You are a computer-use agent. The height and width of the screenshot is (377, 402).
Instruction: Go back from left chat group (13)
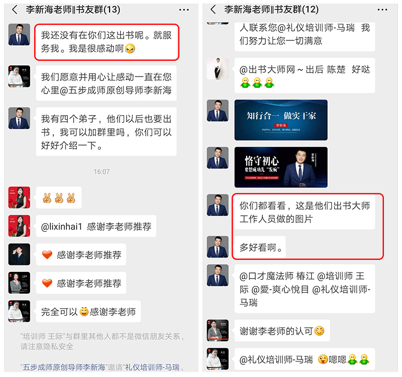click(x=15, y=10)
